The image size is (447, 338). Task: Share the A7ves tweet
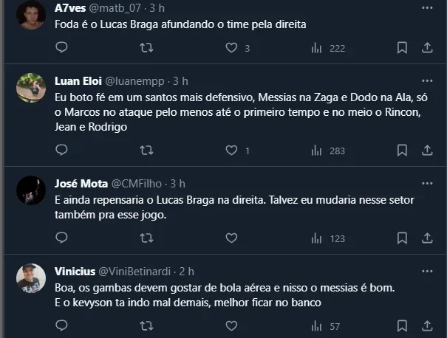point(426,47)
